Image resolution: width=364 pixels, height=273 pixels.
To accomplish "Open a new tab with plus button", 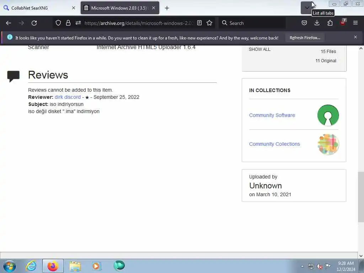I will coord(167,8).
